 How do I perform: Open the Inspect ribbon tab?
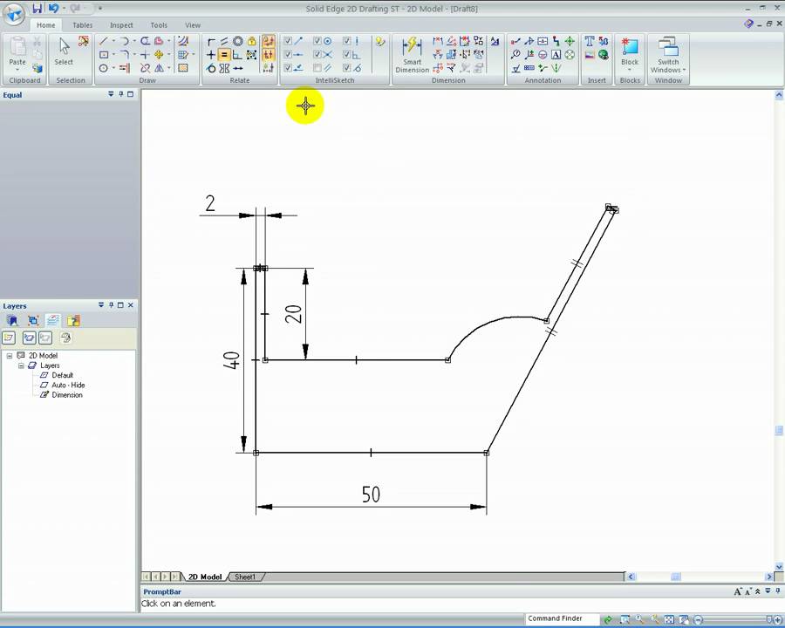tap(121, 25)
